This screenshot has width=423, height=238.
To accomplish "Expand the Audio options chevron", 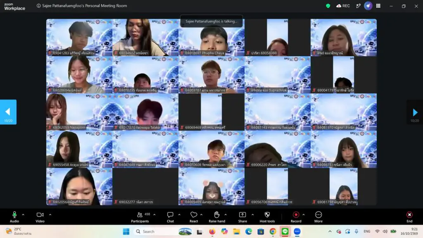I will pyautogui.click(x=23, y=215).
